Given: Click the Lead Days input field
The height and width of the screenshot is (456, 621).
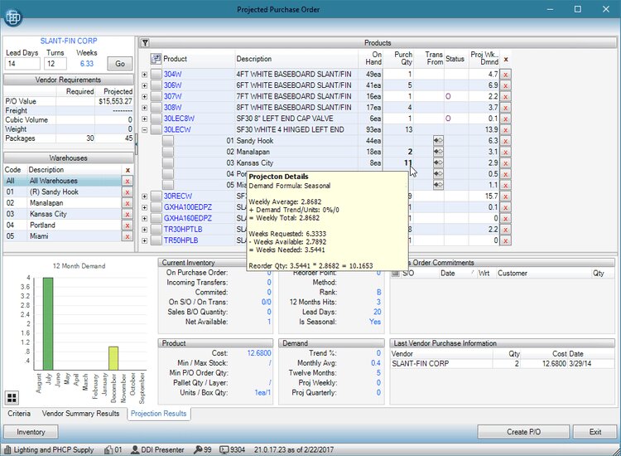Looking at the screenshot, I should coord(22,64).
